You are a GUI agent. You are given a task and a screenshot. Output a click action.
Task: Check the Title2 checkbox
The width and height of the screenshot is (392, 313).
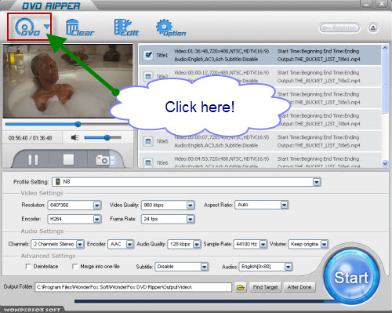pos(148,76)
